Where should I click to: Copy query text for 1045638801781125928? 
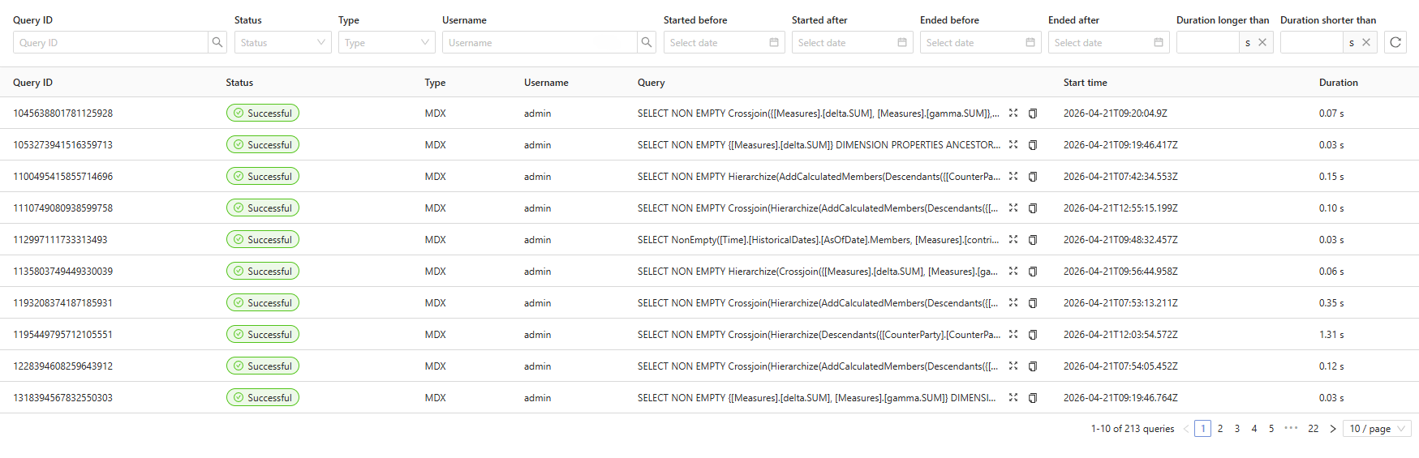[1033, 113]
